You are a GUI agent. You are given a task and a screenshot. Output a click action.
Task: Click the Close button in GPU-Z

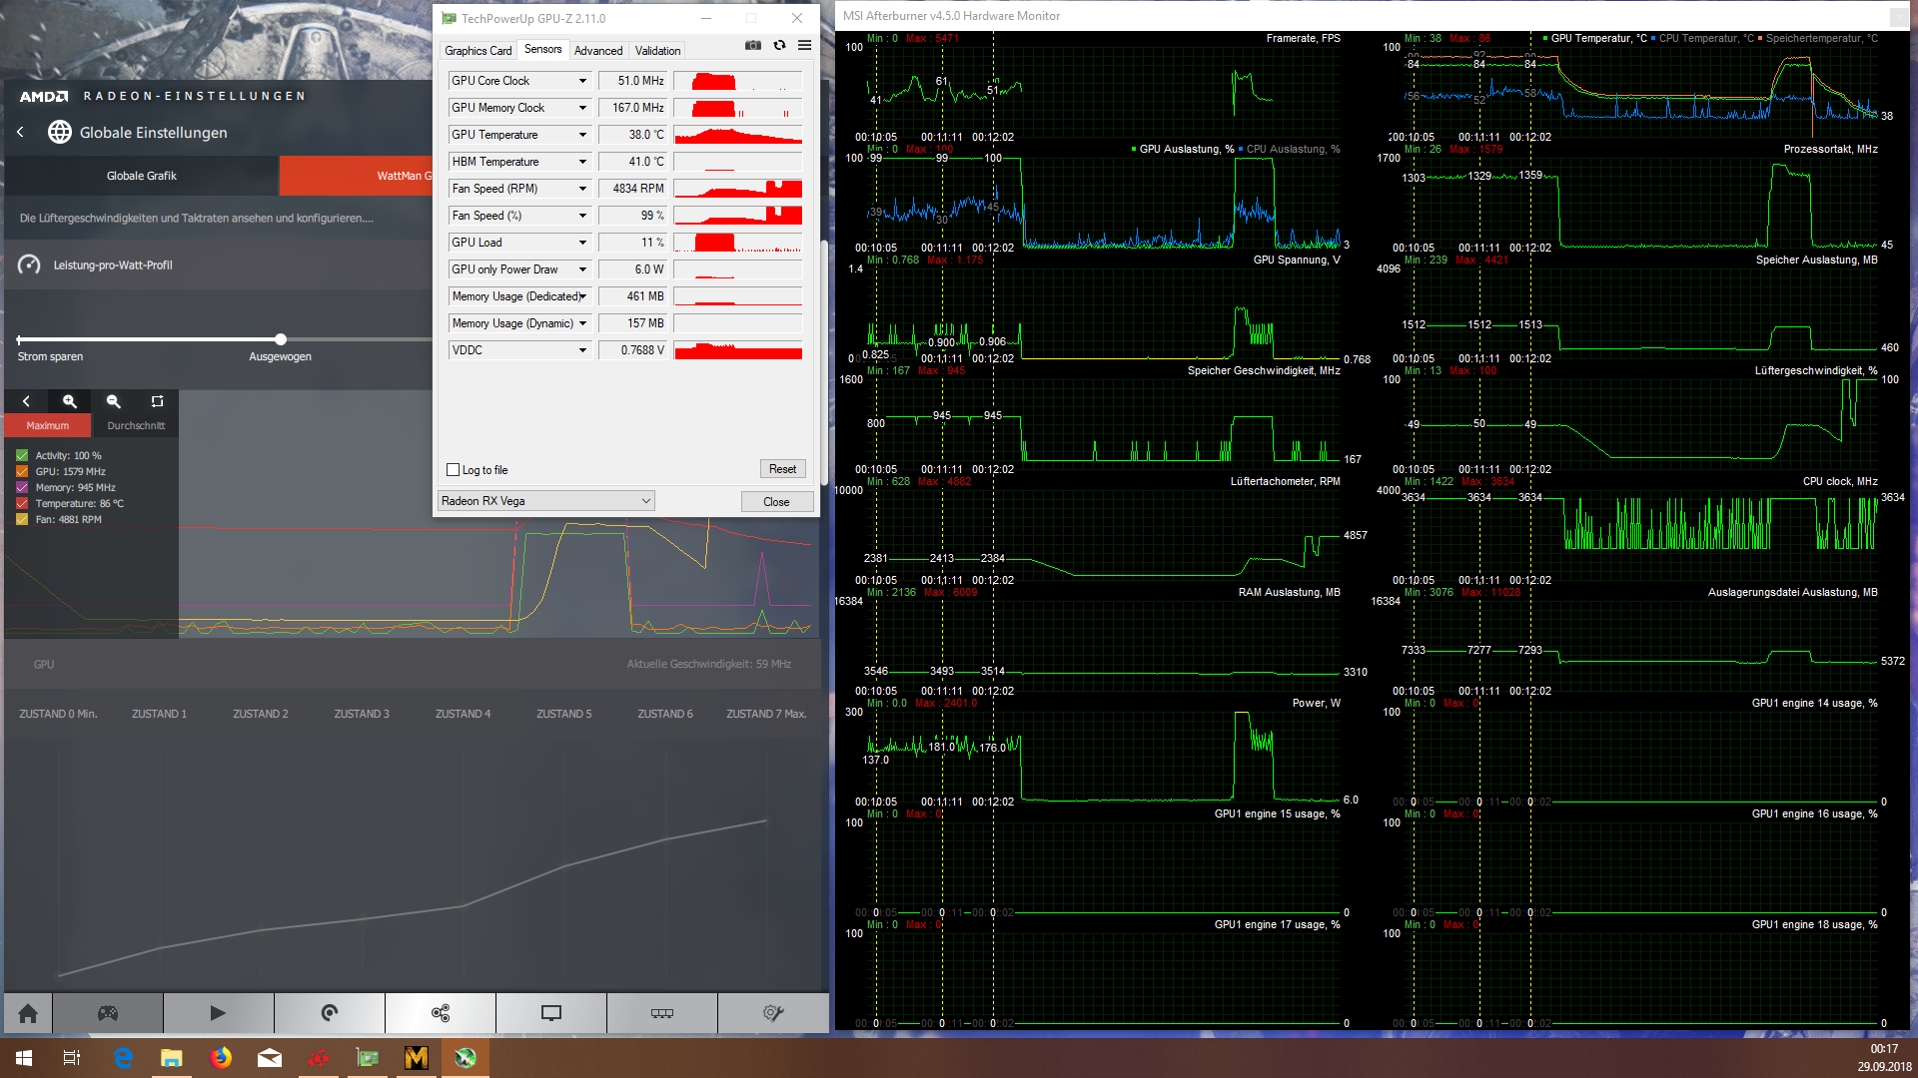point(776,502)
